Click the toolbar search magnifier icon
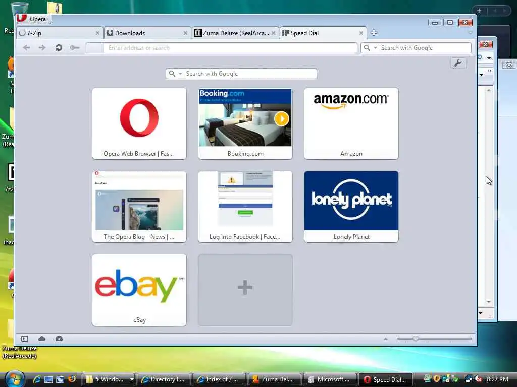Image resolution: width=517 pixels, height=387 pixels. (x=367, y=48)
